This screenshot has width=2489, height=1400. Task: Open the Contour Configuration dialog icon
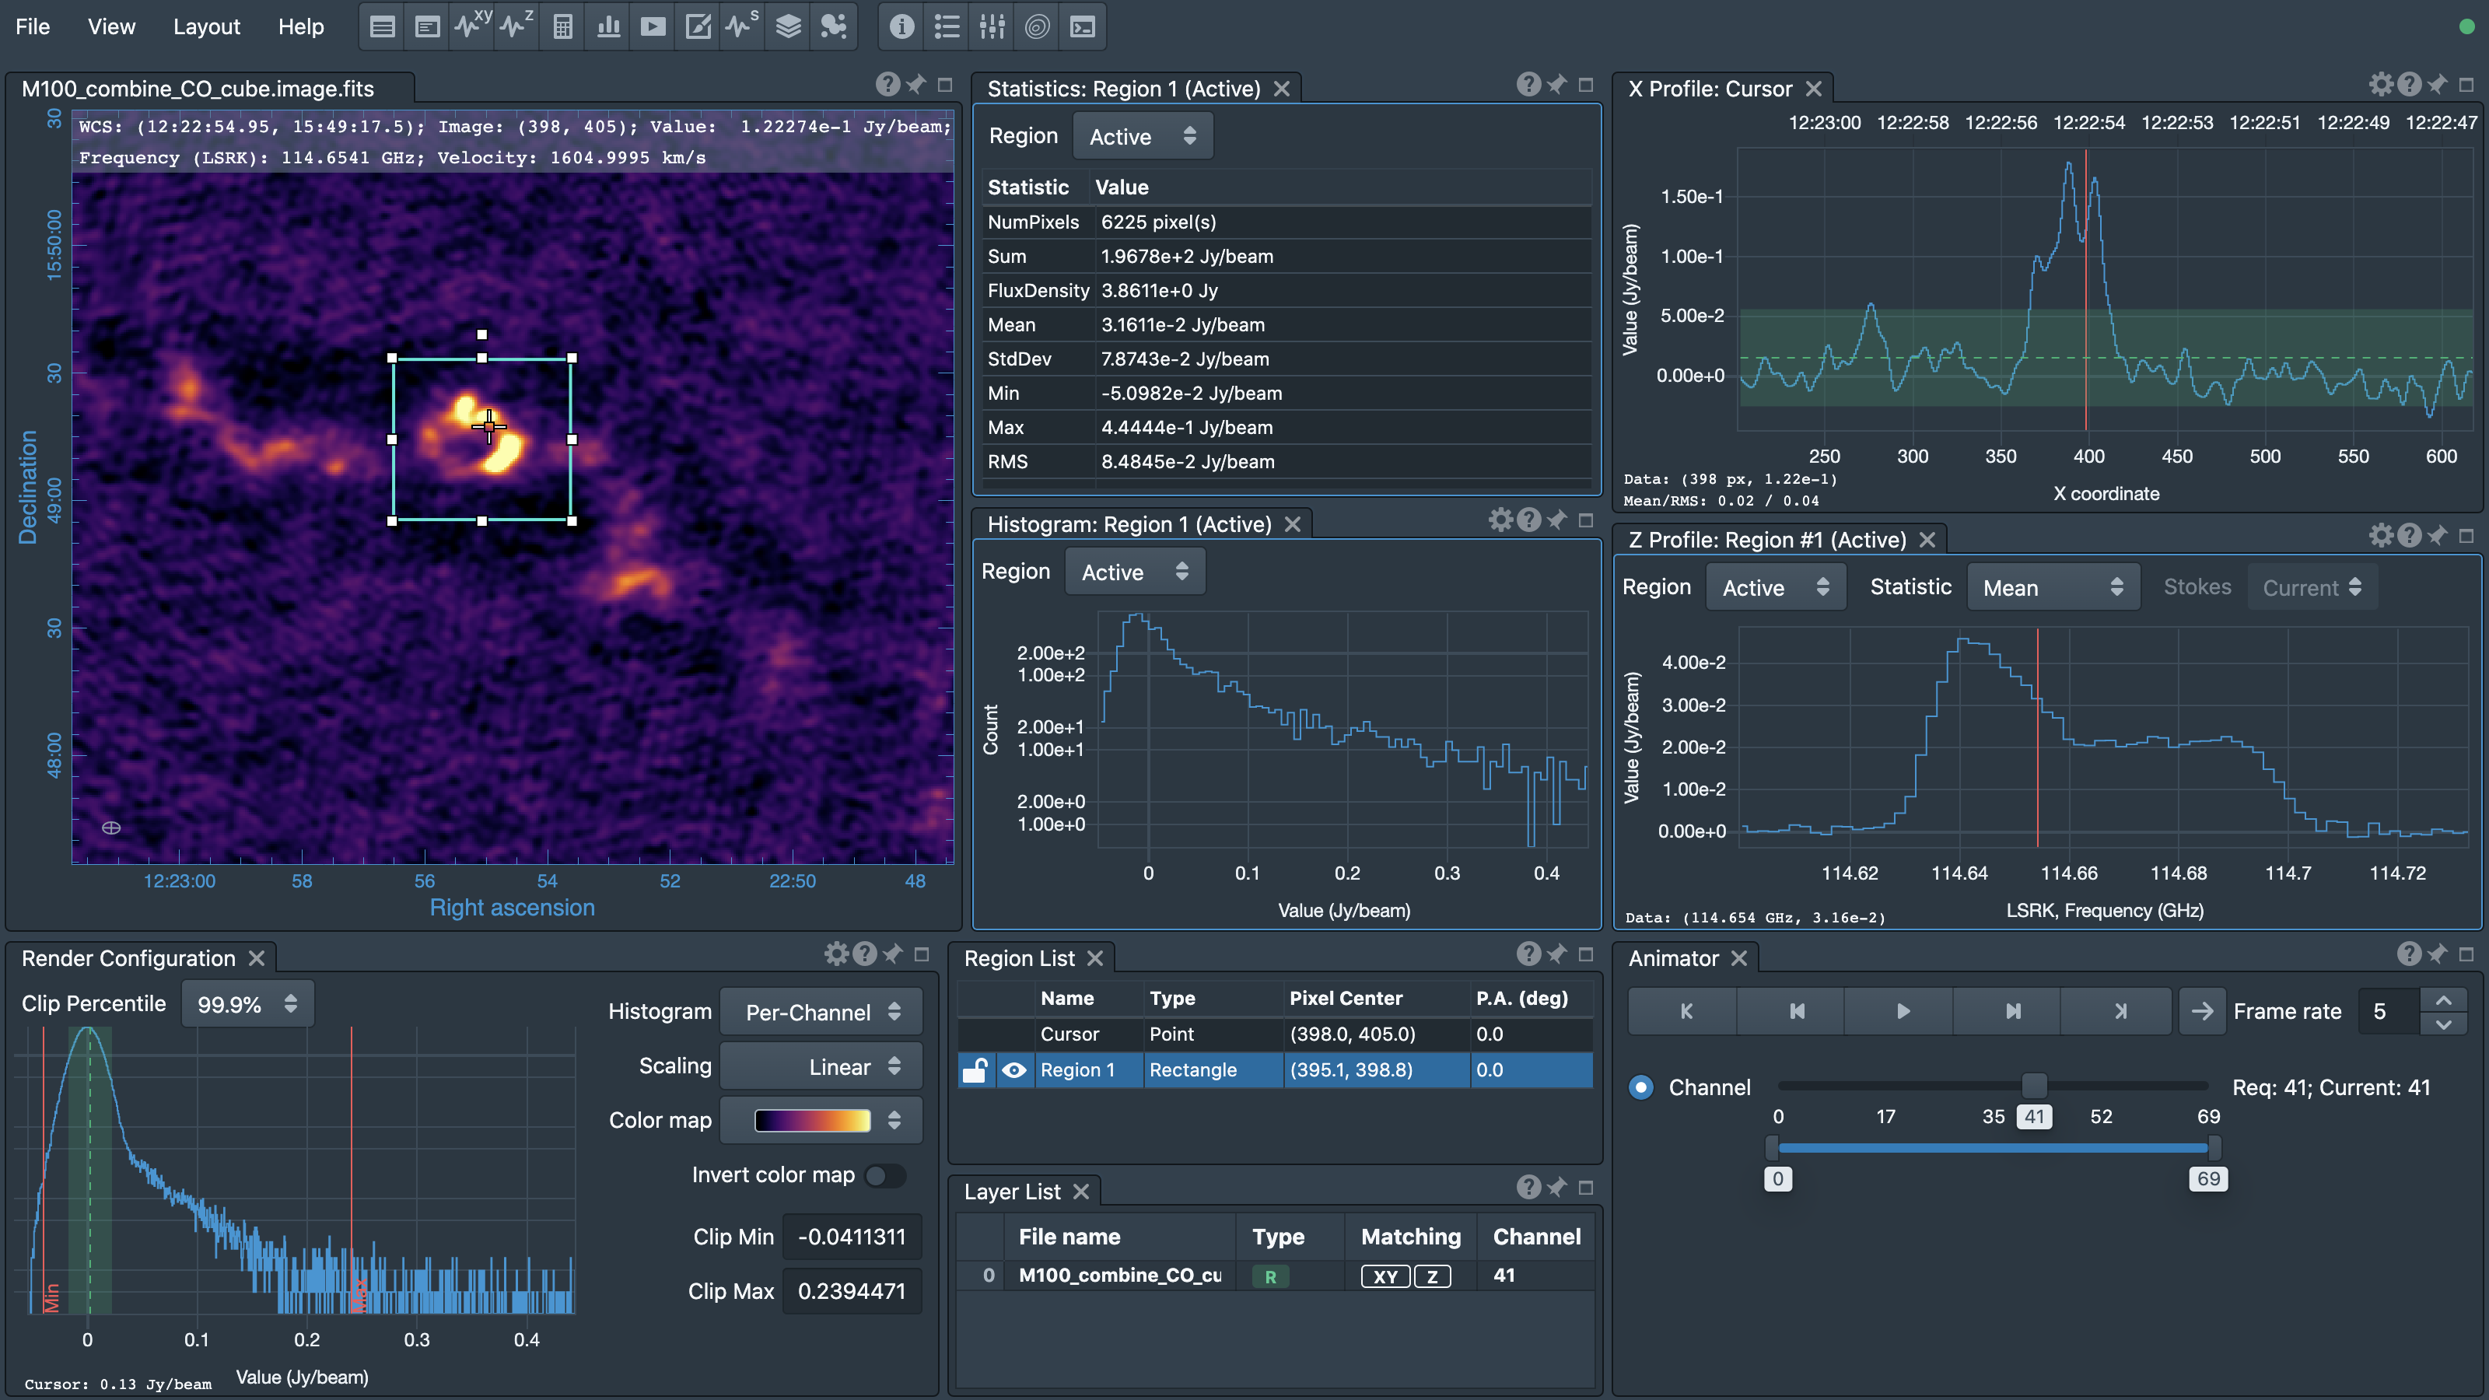click(1037, 27)
